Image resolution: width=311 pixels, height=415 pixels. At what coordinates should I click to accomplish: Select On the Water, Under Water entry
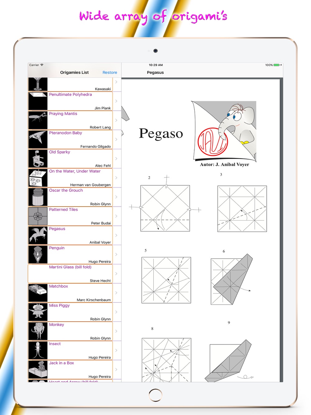[x=75, y=178]
